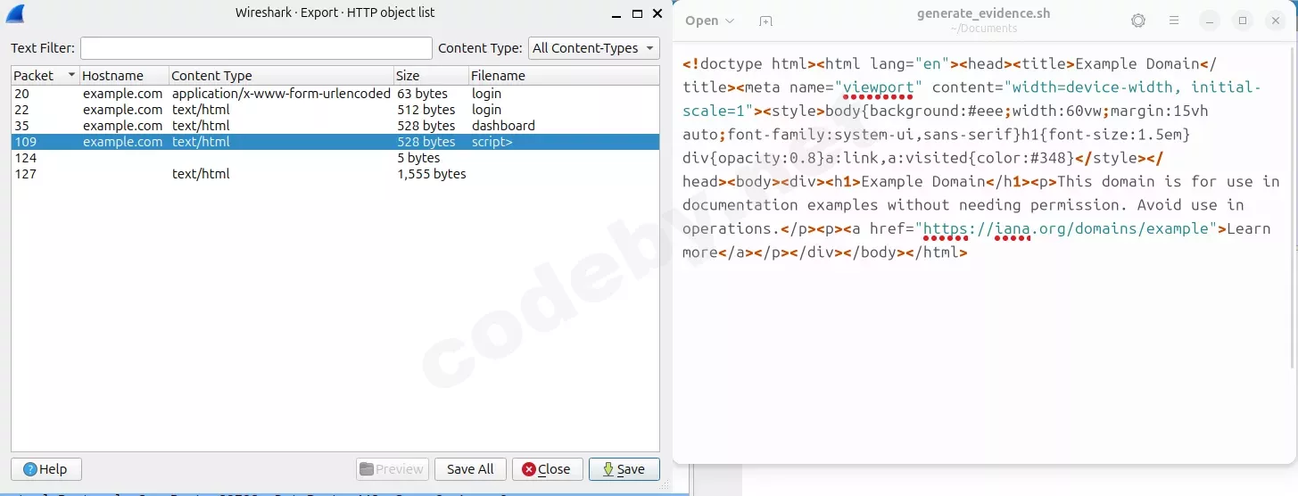Click the Wireshark shark fin icon
This screenshot has width=1298, height=496.
14,13
